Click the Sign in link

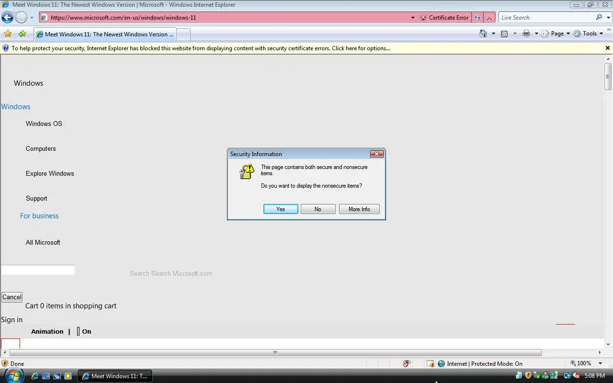pyautogui.click(x=12, y=320)
